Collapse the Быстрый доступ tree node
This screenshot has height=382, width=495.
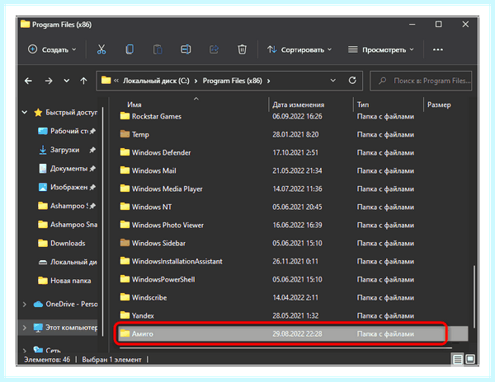[x=24, y=113]
